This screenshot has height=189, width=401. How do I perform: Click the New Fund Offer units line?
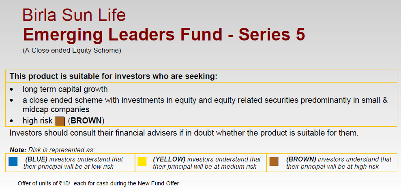99,183
